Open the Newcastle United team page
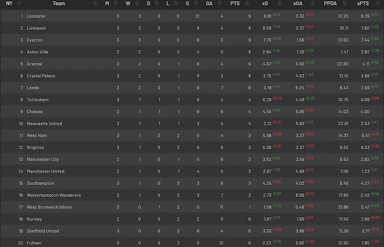 44,124
